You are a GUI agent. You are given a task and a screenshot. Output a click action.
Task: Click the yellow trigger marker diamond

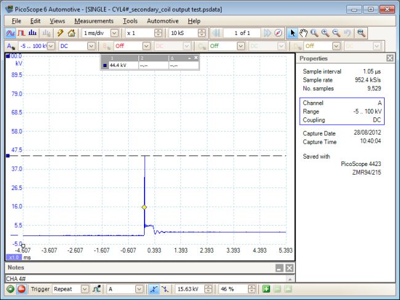[x=145, y=207]
